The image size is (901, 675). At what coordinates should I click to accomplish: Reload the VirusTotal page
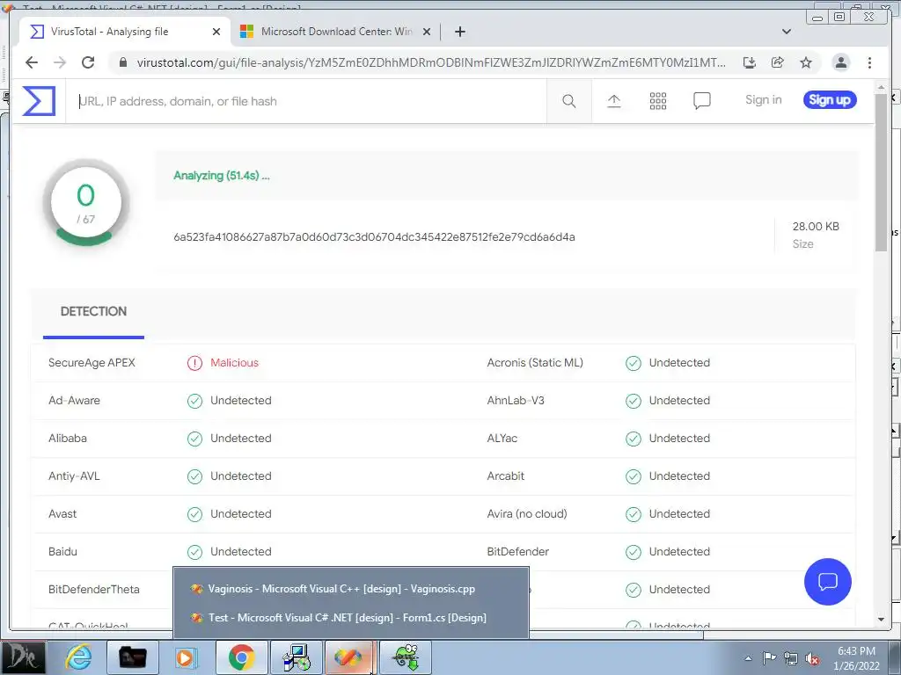click(x=88, y=62)
